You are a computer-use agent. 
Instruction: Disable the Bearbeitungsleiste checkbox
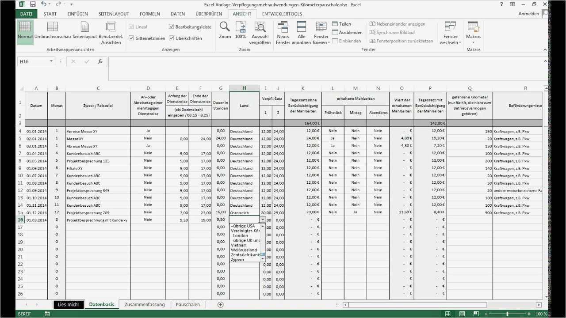click(172, 26)
